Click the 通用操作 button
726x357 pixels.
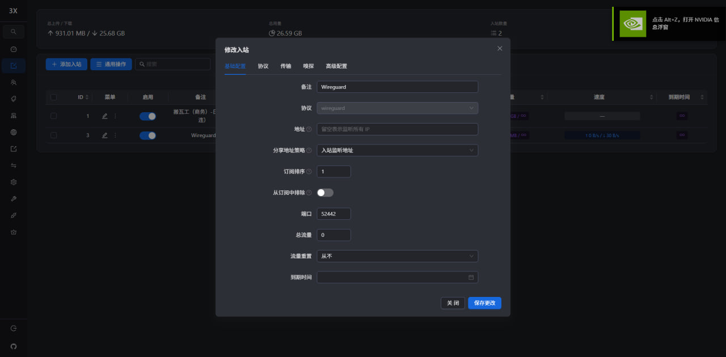click(111, 65)
